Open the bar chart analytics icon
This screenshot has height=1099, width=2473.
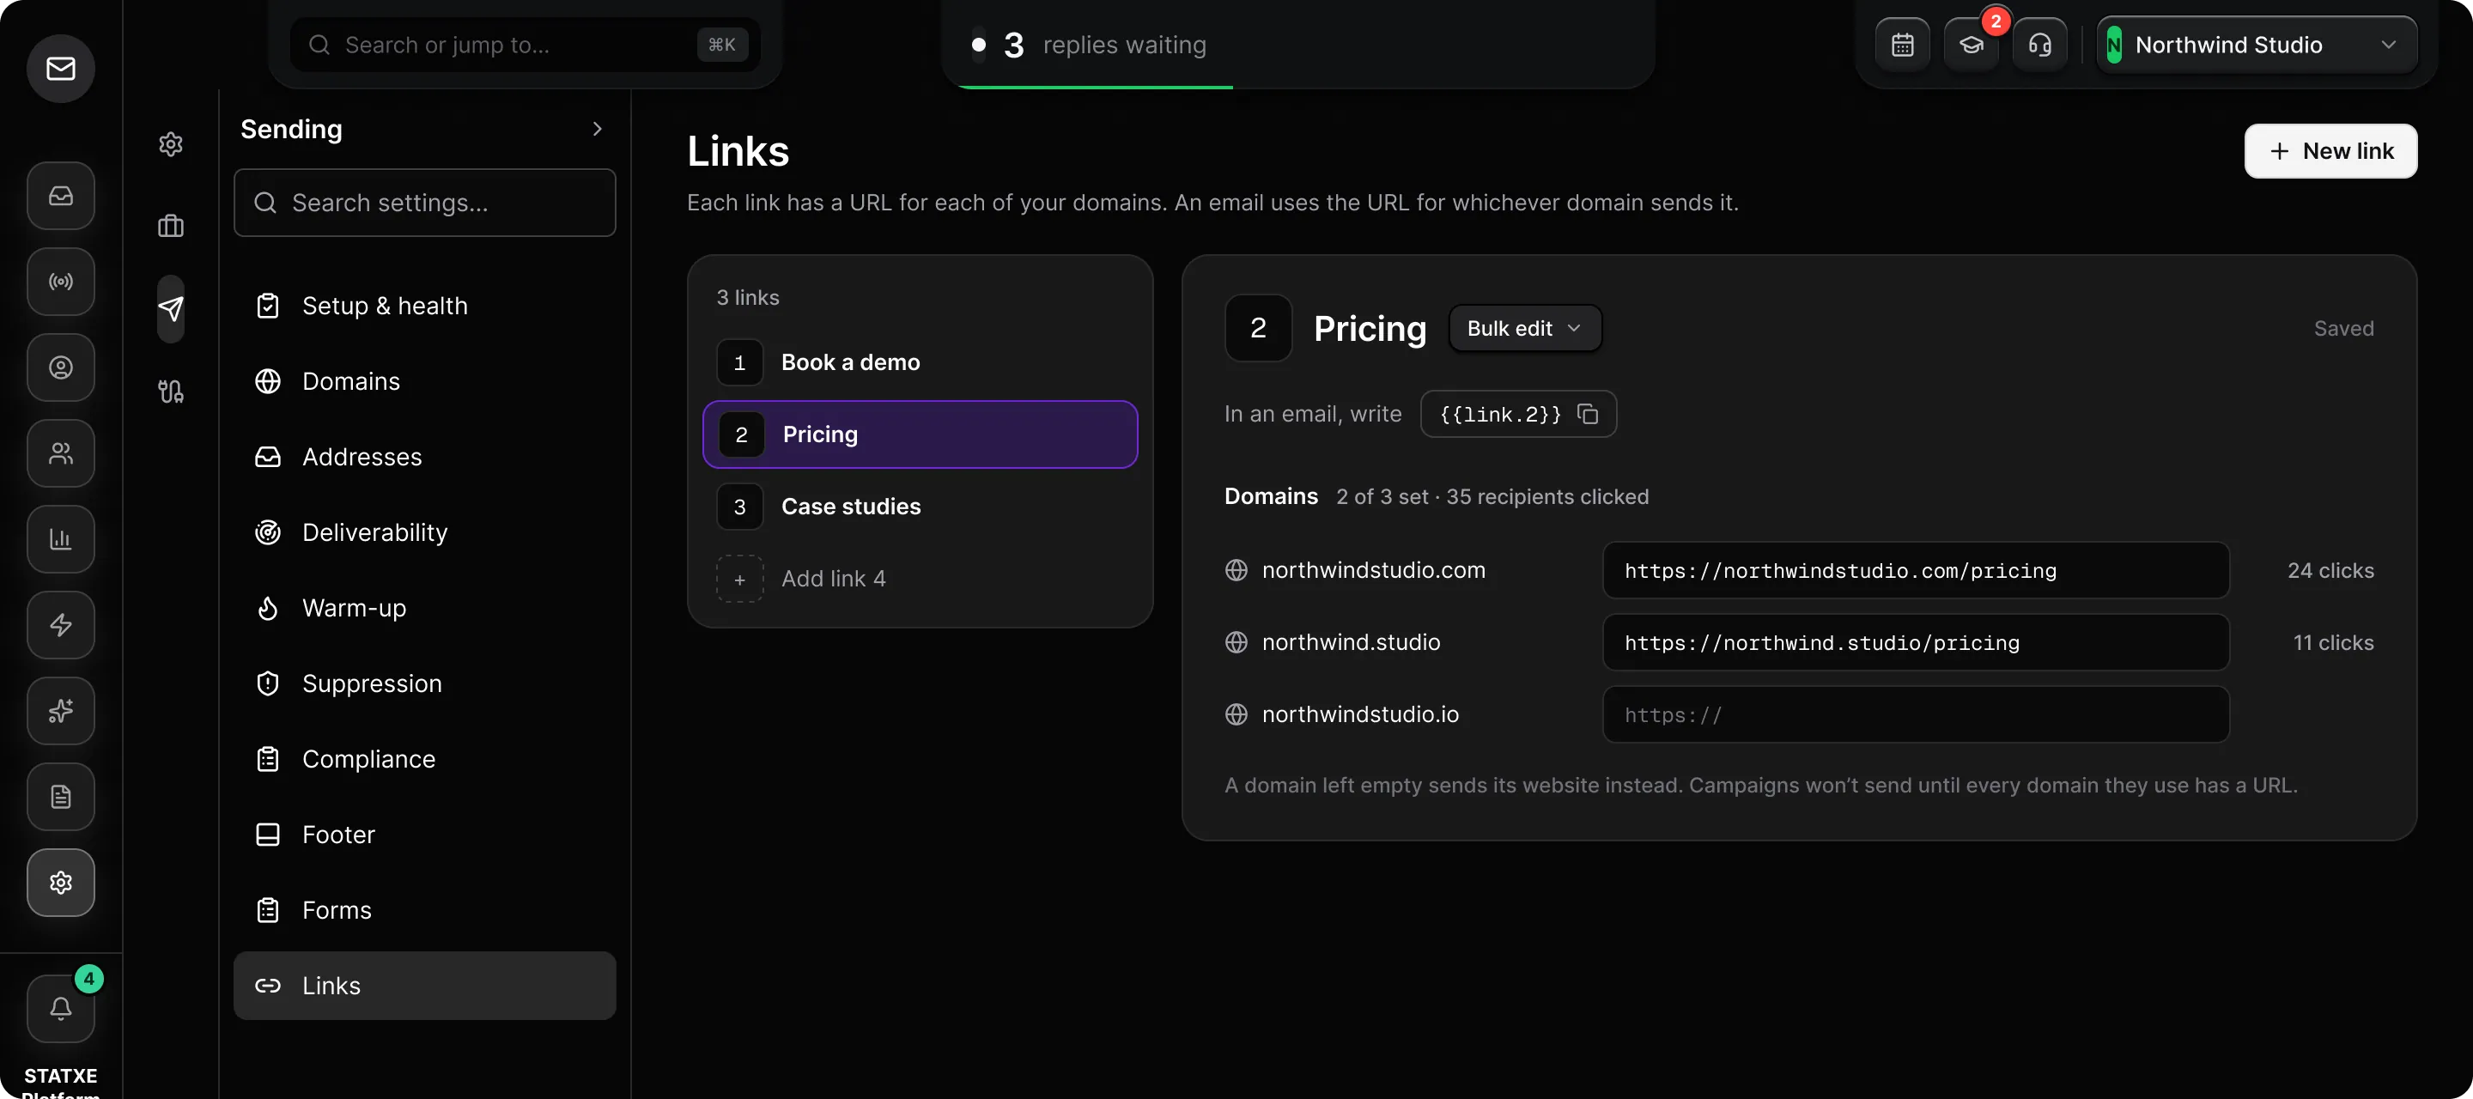pos(60,539)
